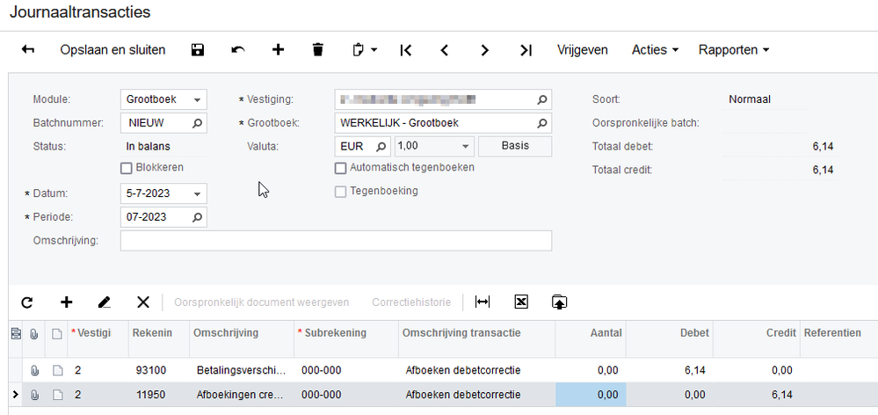This screenshot has width=878, height=415.
Task: Click the back arrow icon
Action: pos(28,50)
